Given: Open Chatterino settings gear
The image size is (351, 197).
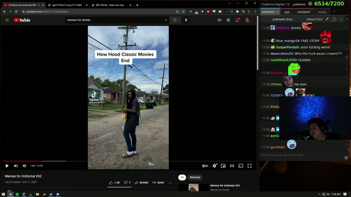Looking at the screenshot, I should 310,4.
